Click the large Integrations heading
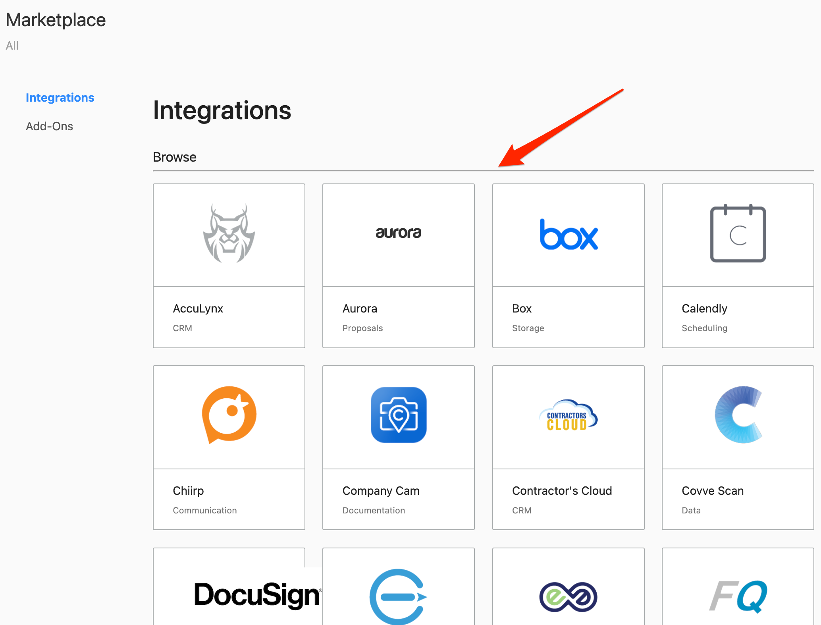 [x=222, y=110]
